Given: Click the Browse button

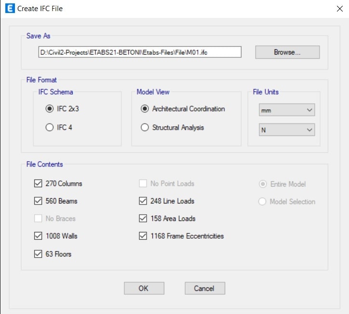Looking at the screenshot, I should point(287,52).
